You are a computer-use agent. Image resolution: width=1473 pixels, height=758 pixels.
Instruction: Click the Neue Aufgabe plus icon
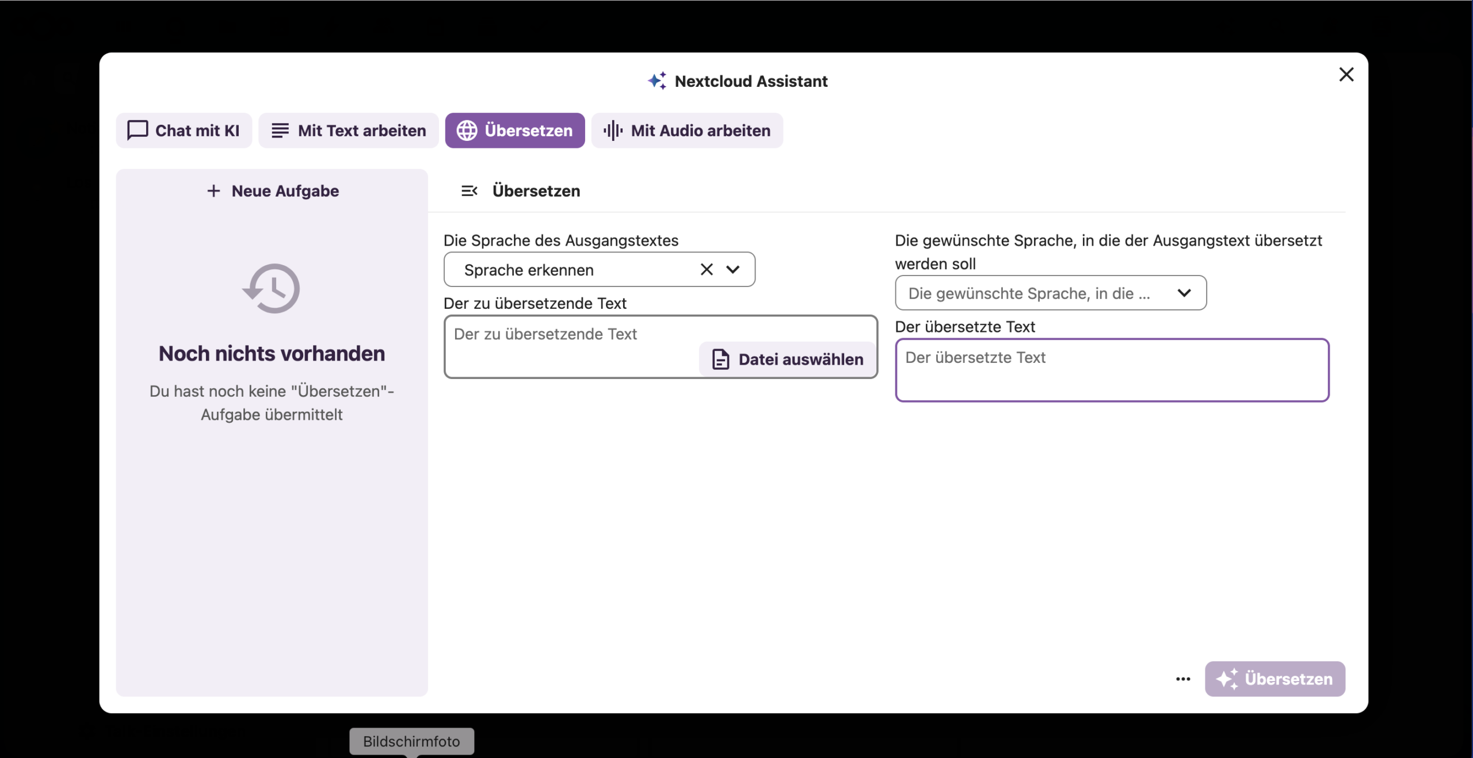point(213,191)
